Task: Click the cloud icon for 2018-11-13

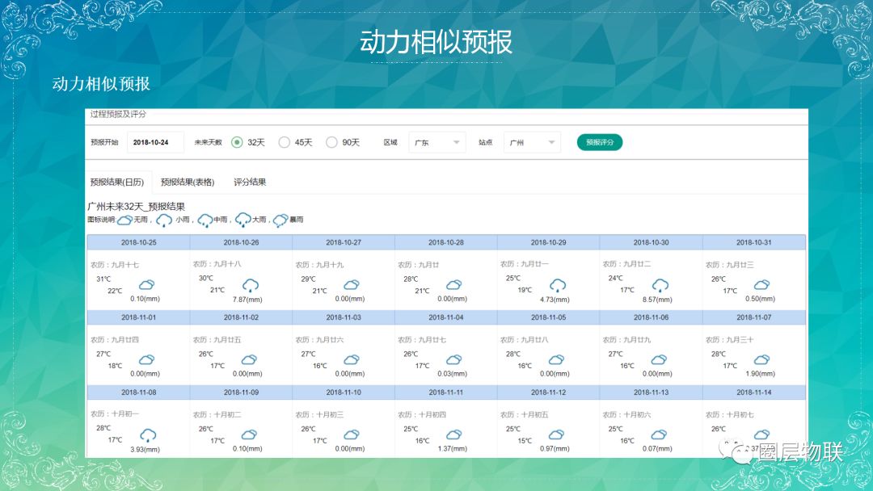Action: [660, 434]
